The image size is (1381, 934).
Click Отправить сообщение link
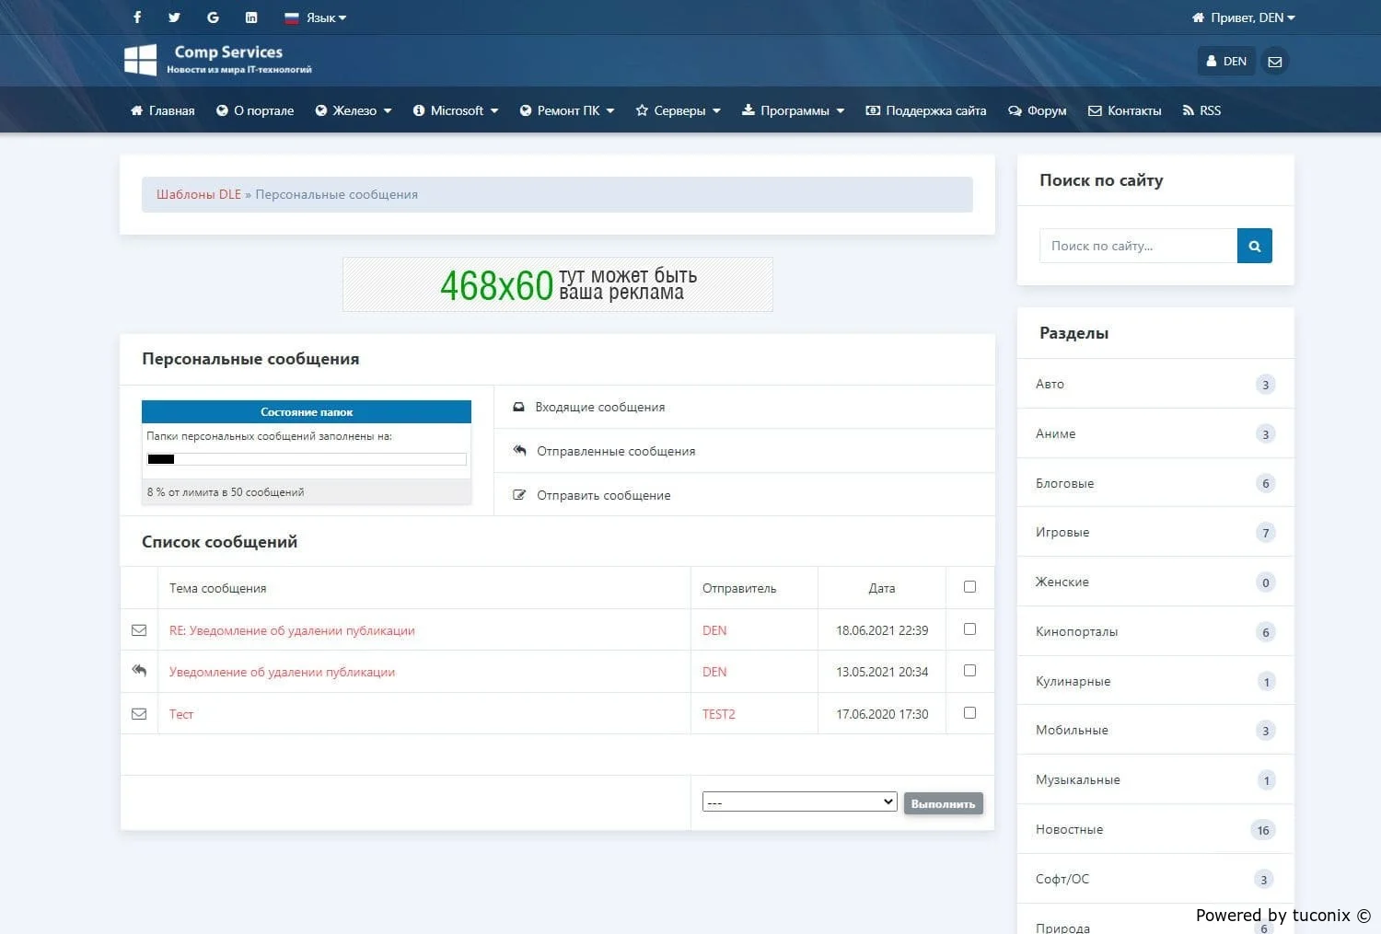tap(604, 495)
